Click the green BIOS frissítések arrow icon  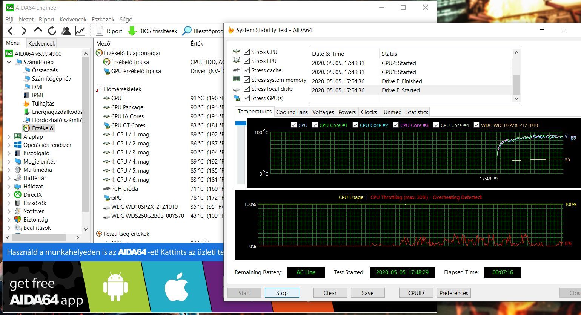point(132,31)
